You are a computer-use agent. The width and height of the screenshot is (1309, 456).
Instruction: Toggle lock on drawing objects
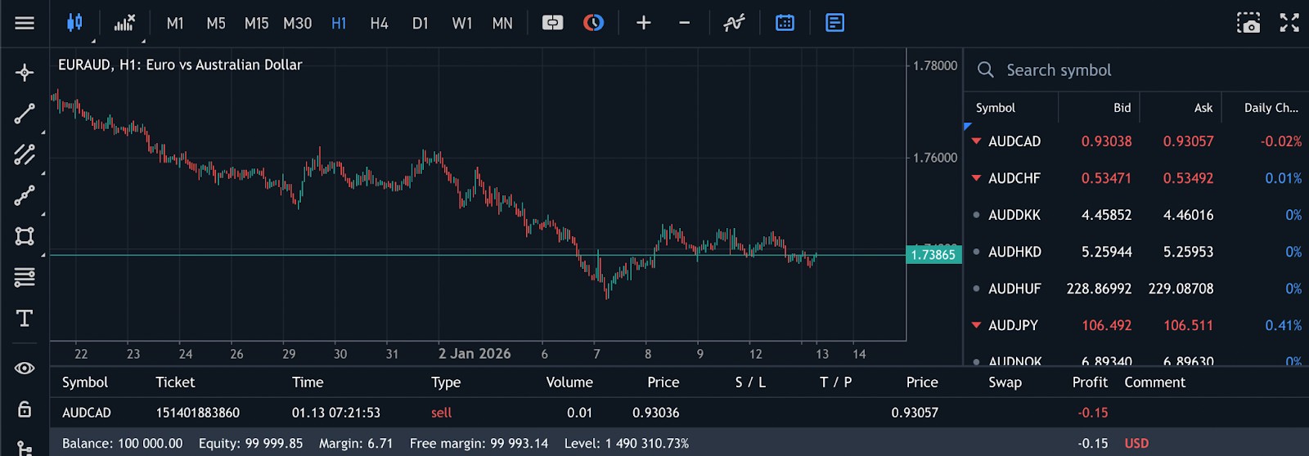25,409
